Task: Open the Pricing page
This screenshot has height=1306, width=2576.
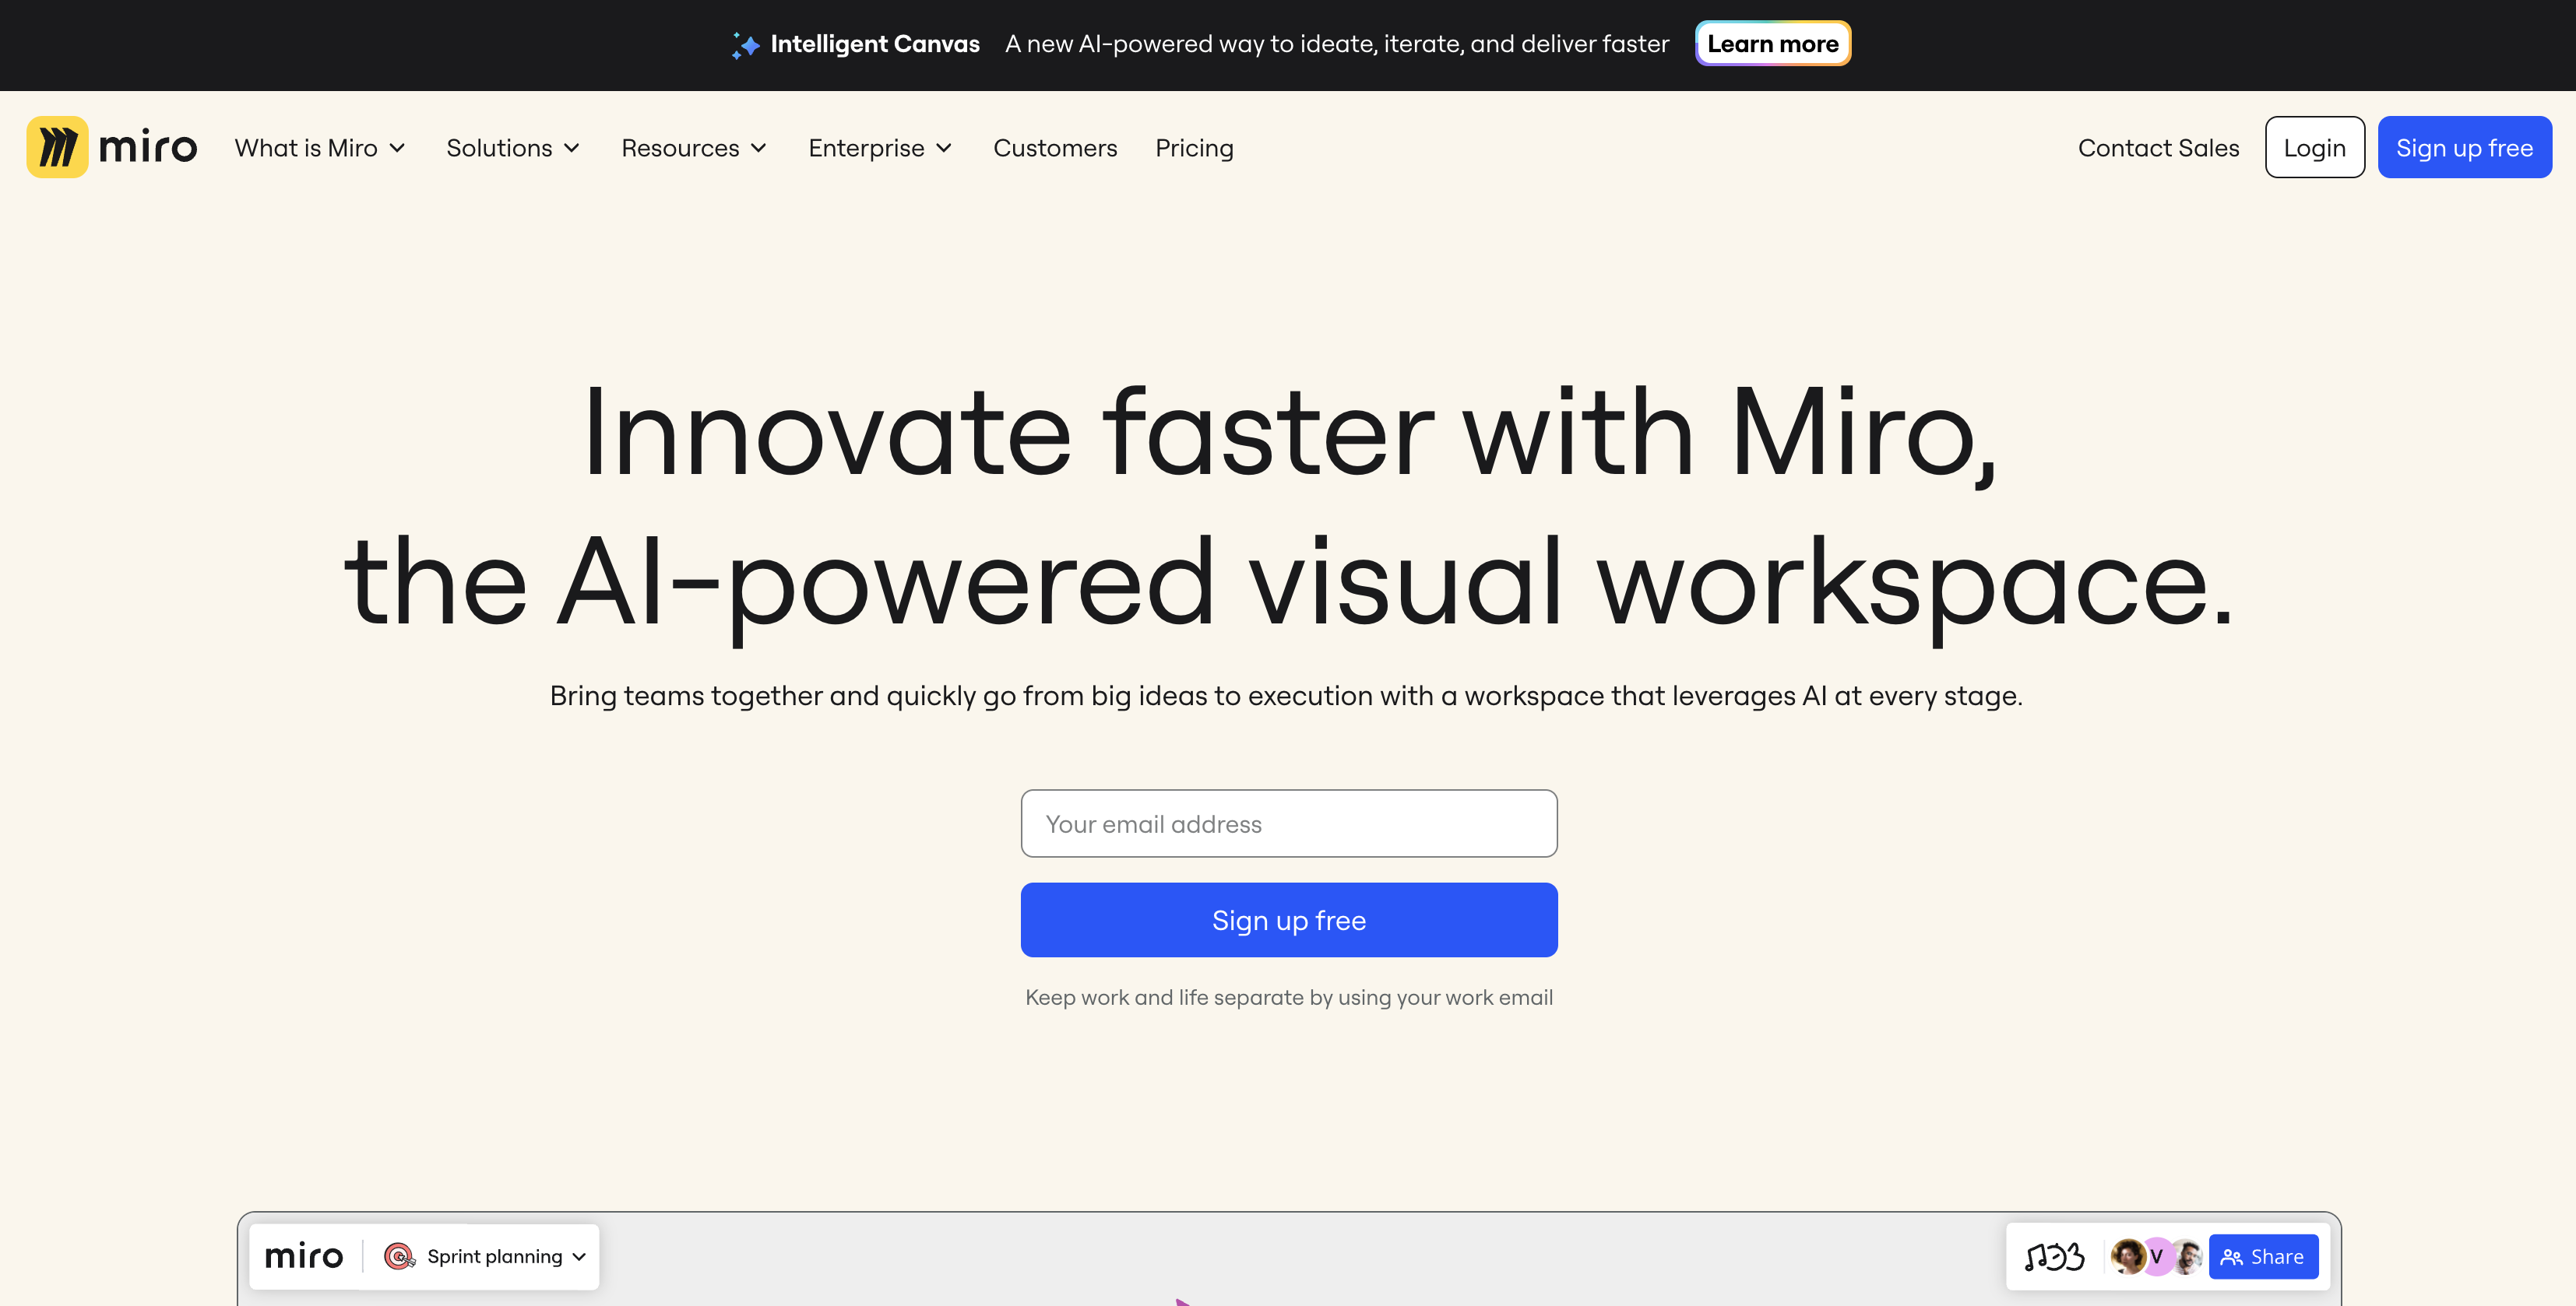Action: click(1194, 148)
